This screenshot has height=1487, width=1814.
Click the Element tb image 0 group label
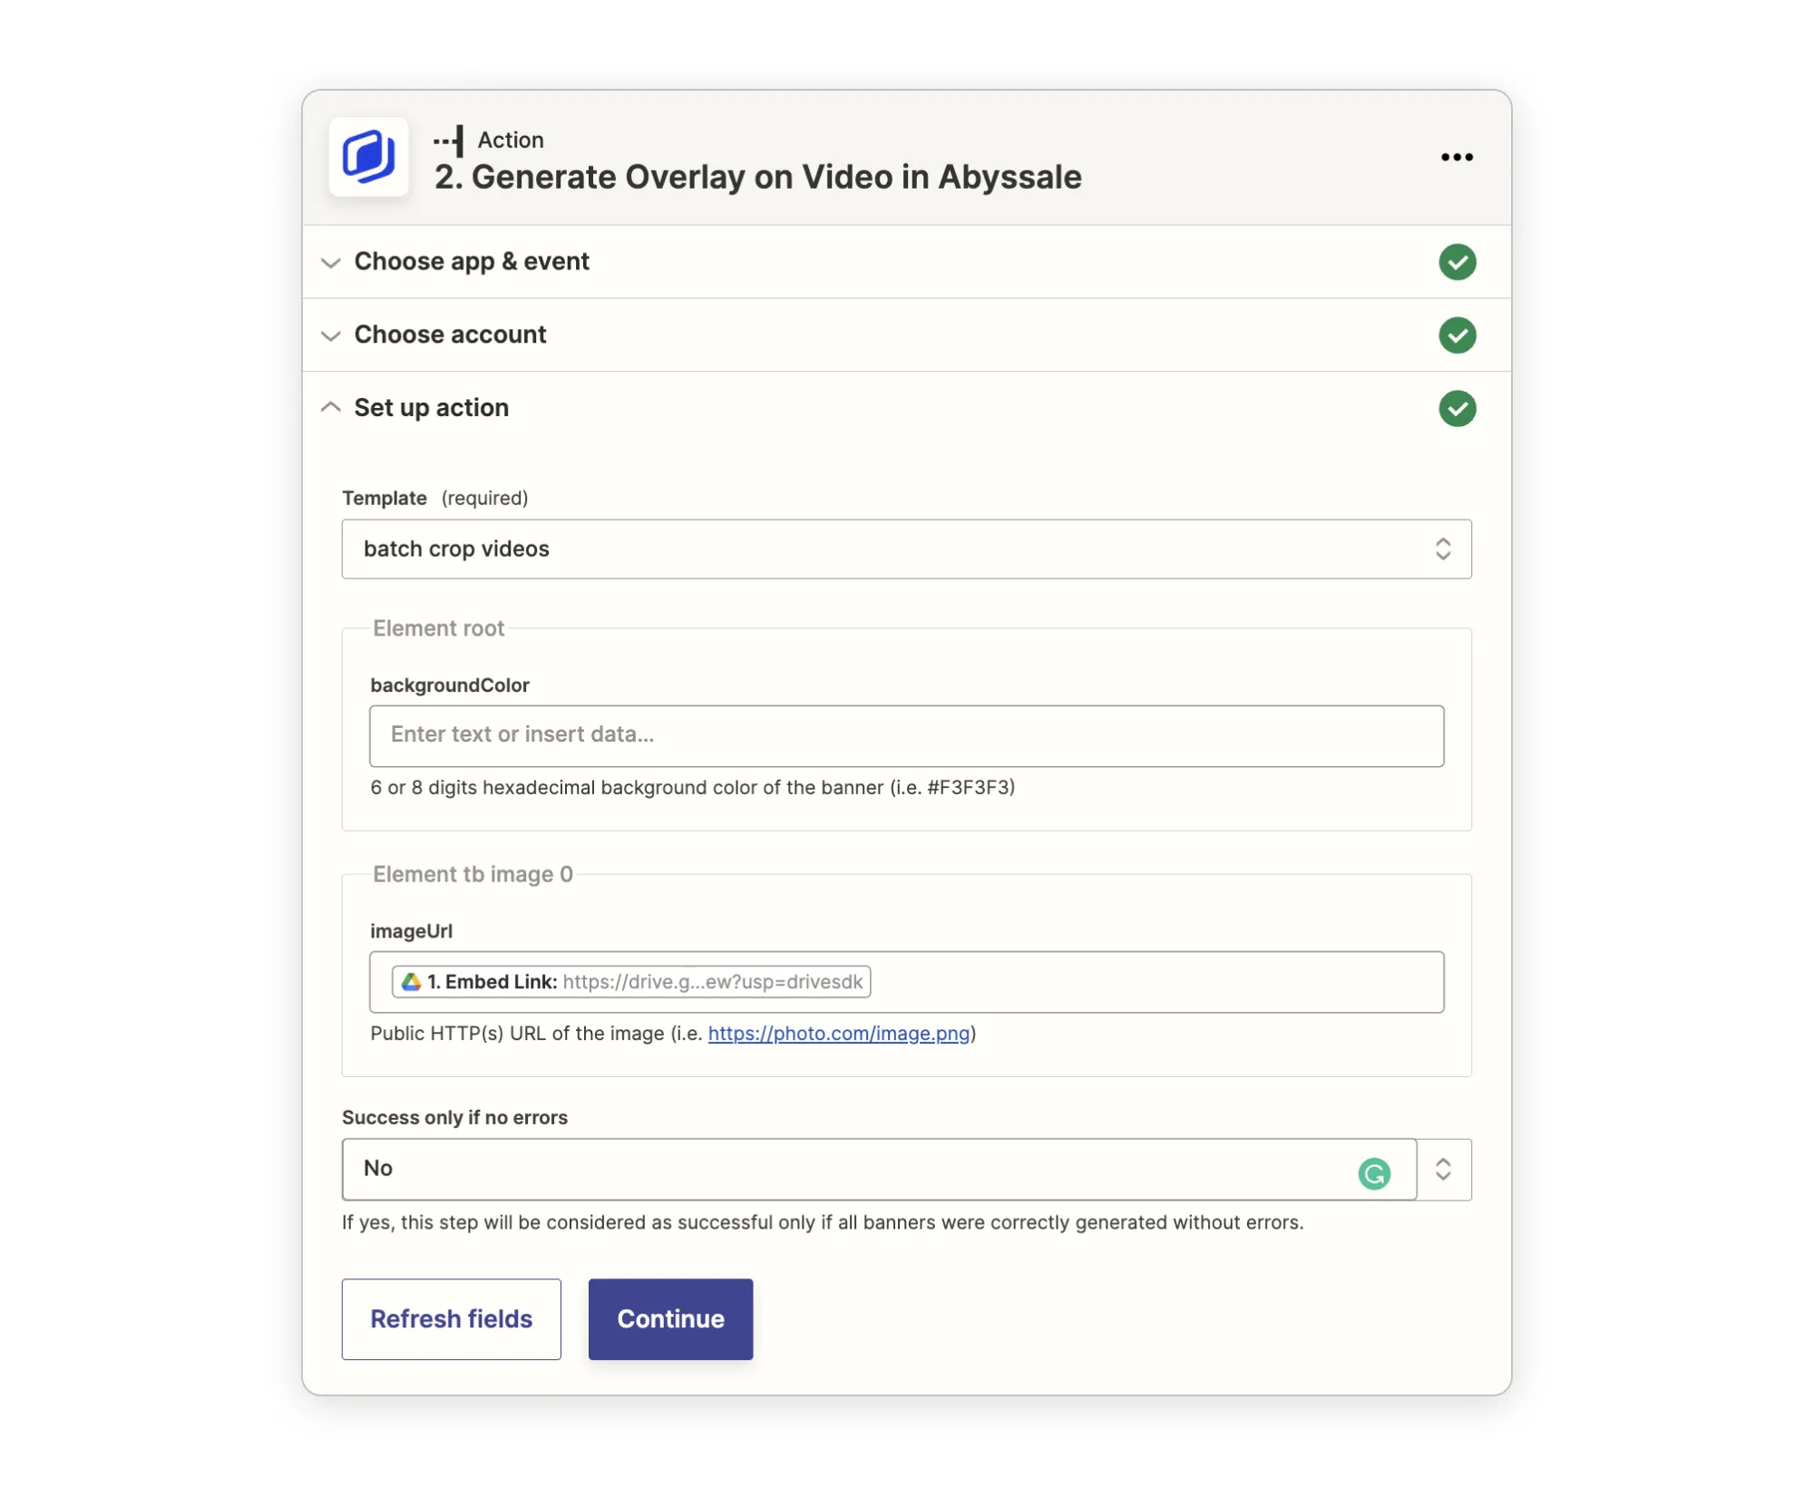473,874
